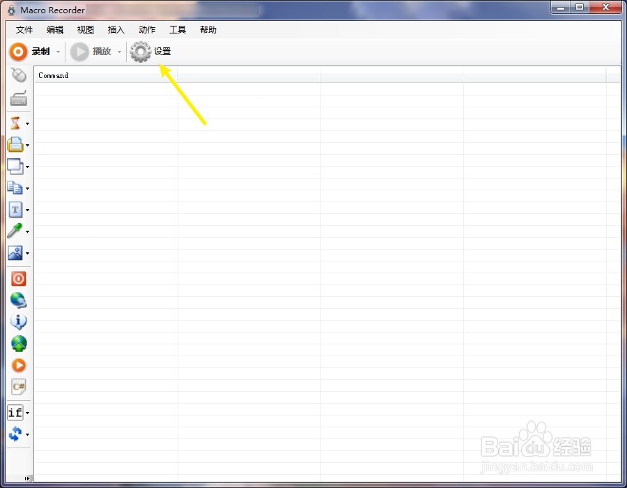627x488 pixels.
Task: Click the image search picture icon
Action: click(x=15, y=253)
